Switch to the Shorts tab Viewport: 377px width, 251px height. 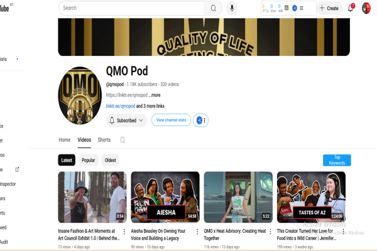[104, 140]
